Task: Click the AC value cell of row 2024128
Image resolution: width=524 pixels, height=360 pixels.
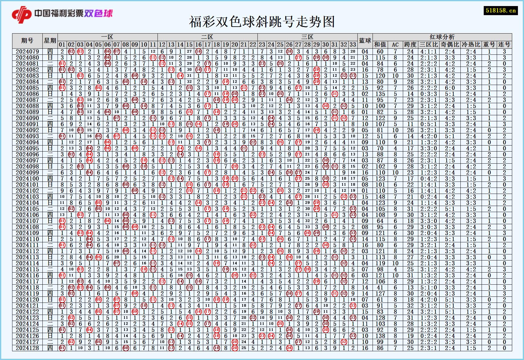Action: click(396, 348)
